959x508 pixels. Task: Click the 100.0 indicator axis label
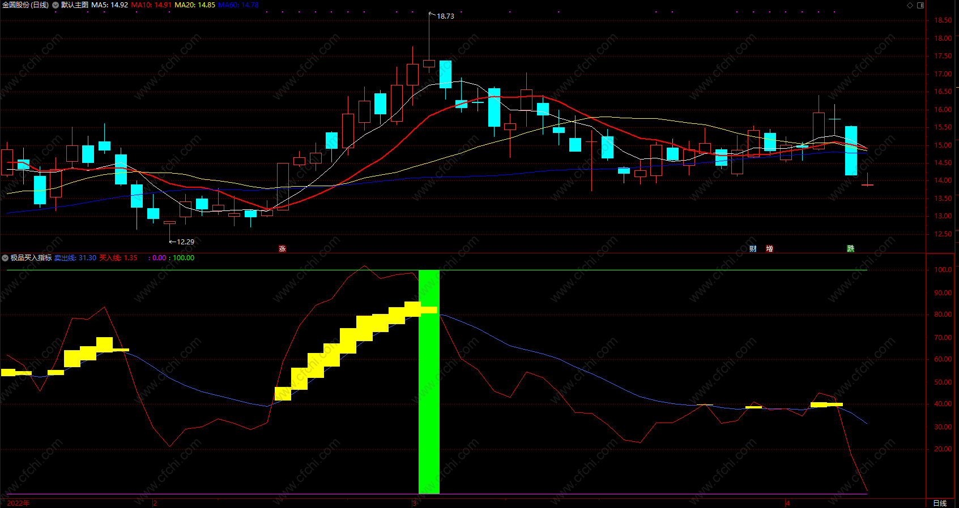[943, 270]
